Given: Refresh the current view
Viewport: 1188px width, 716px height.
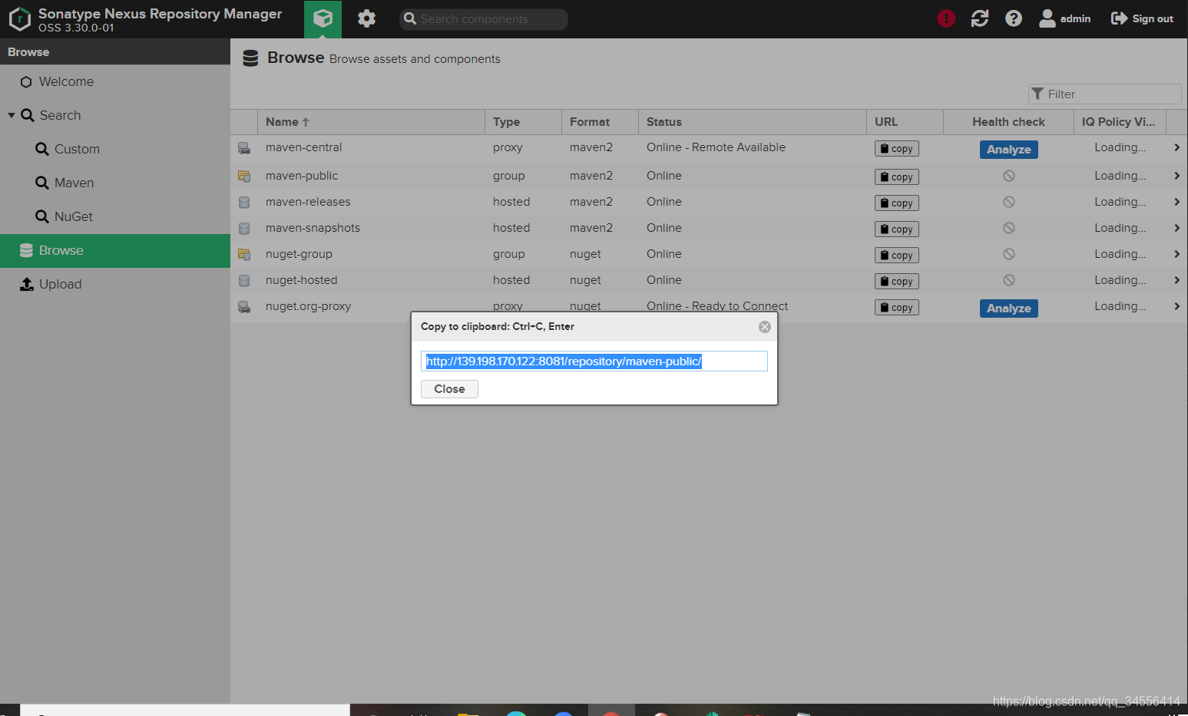Looking at the screenshot, I should [x=980, y=18].
